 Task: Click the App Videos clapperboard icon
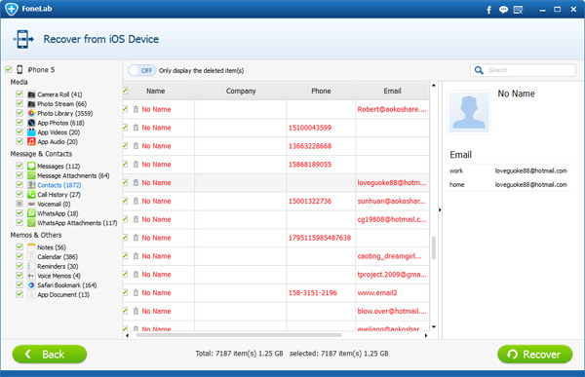[x=31, y=132]
